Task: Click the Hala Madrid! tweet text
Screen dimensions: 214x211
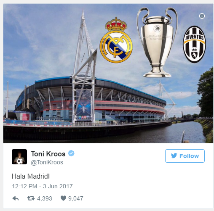Action: click(31, 176)
